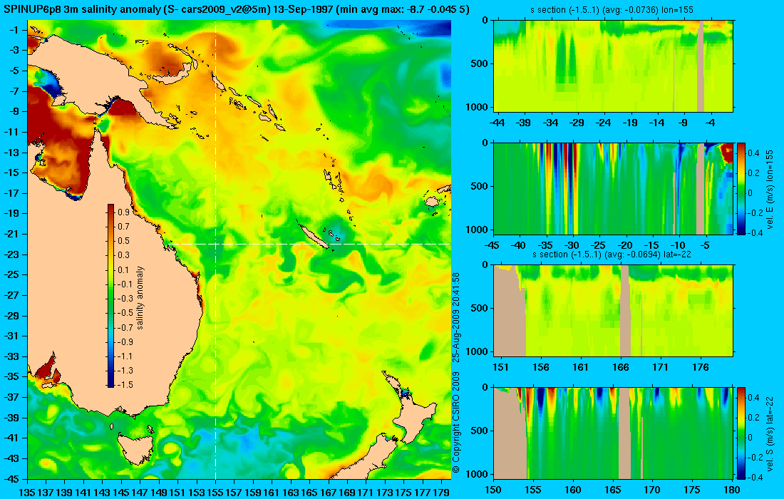Click '151' on lat=-22 salinity section x-axis
784x499 pixels.
point(500,368)
